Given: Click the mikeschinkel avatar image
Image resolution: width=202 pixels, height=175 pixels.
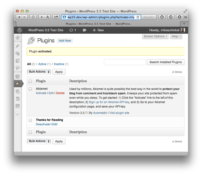Looking at the screenshot, I should [183, 30].
